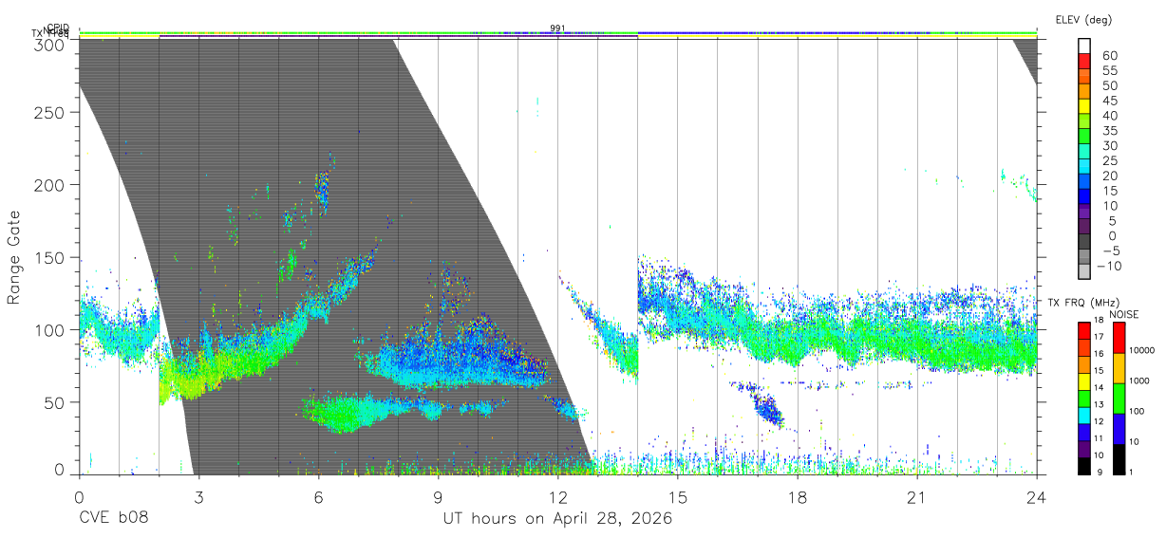1166x538 pixels.
Task: Click the "150" range gate tick label
Action: pyautogui.click(x=51, y=257)
